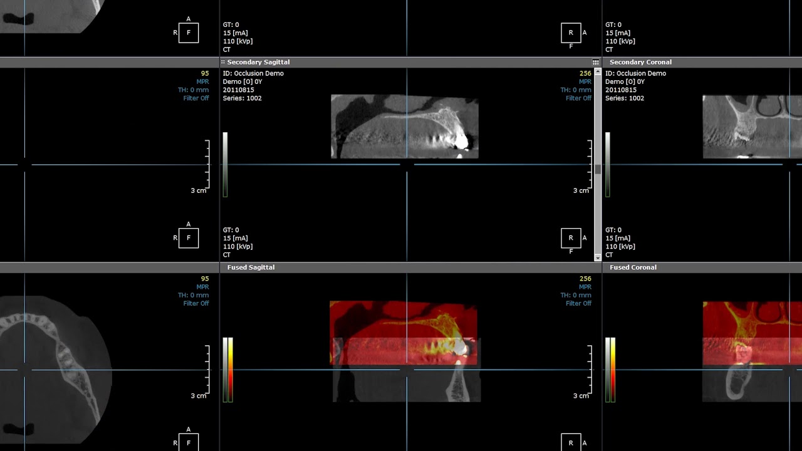
Task: Click "110 [kVp]" at bottom of Secondary Sagittal pane
Action: pos(237,247)
